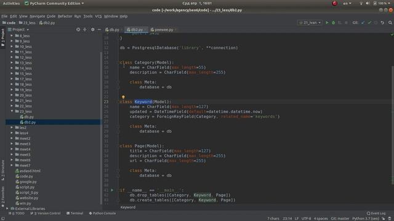Select db.py in the 23_less folder
394x221 pixels.
(x=26, y=117)
